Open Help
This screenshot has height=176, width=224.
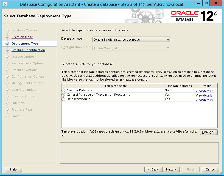click(13, 170)
